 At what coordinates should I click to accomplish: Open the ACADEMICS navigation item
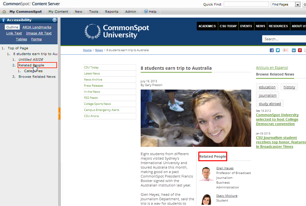pos(207,26)
